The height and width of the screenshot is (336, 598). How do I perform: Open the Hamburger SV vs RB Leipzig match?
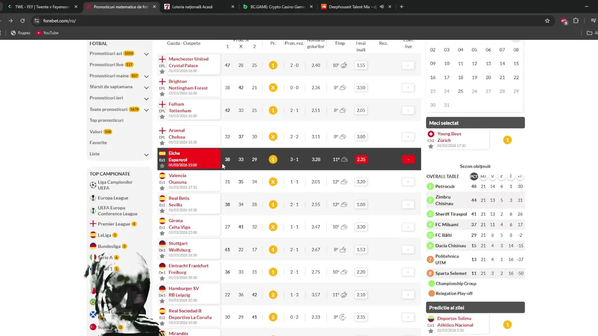click(184, 292)
